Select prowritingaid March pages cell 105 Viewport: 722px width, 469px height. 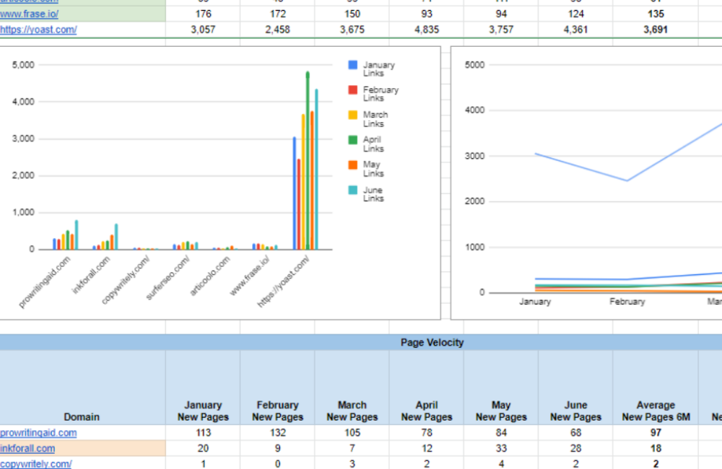tap(352, 433)
